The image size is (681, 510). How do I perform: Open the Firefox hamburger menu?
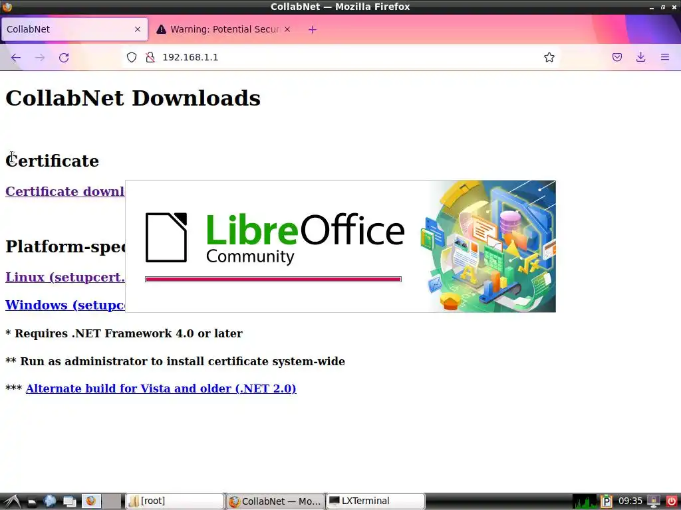665,57
